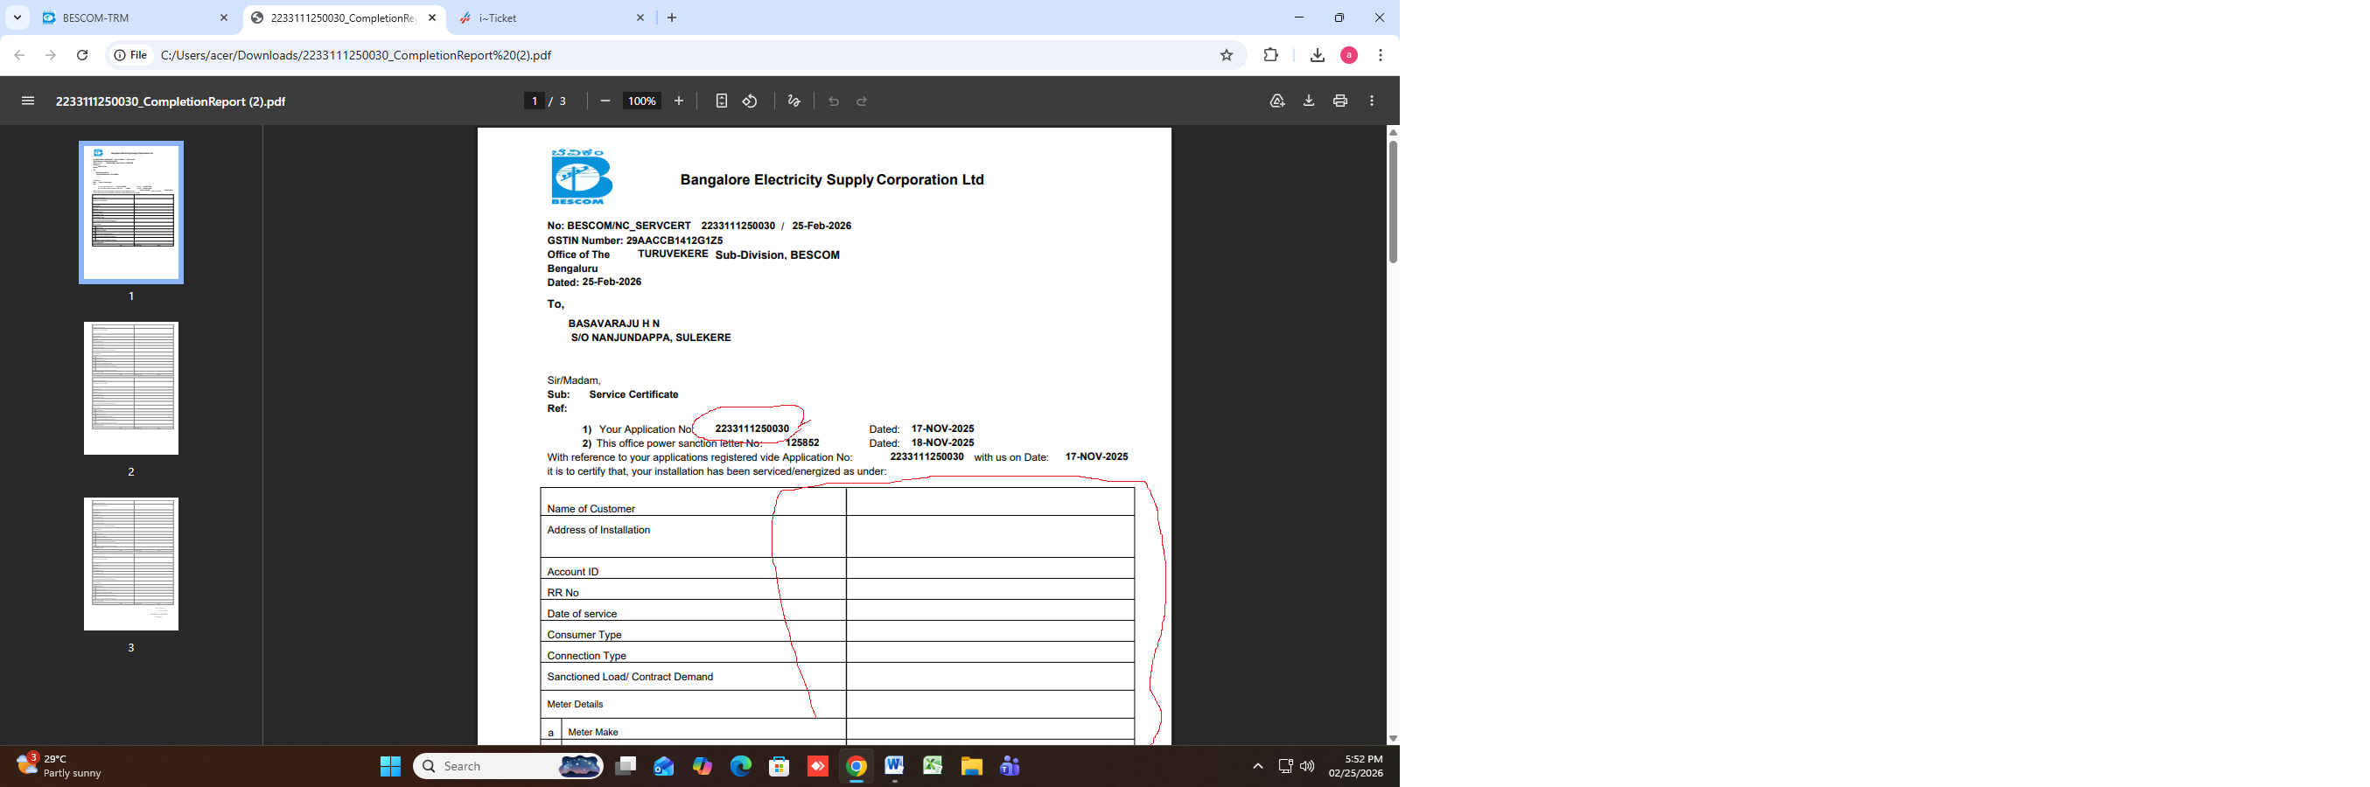This screenshot has height=787, width=2370.
Task: Open the Chrome extensions menu
Action: coord(1270,55)
